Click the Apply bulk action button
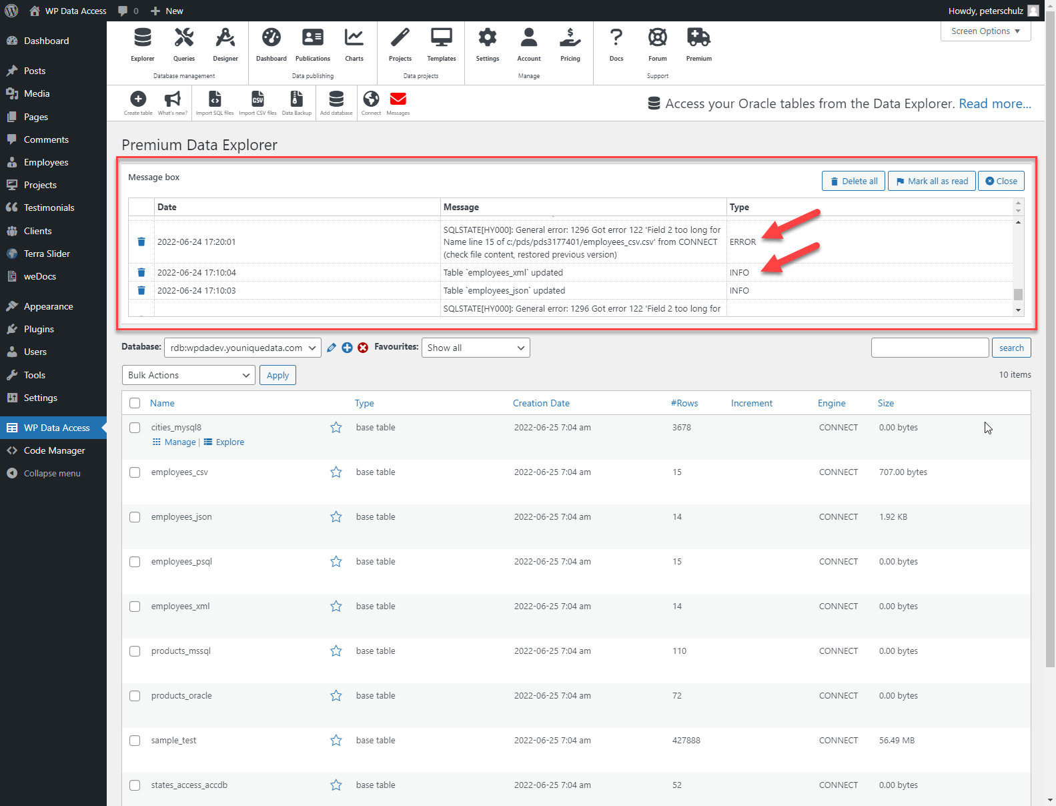Viewport: 1056px width, 806px height. click(x=278, y=375)
